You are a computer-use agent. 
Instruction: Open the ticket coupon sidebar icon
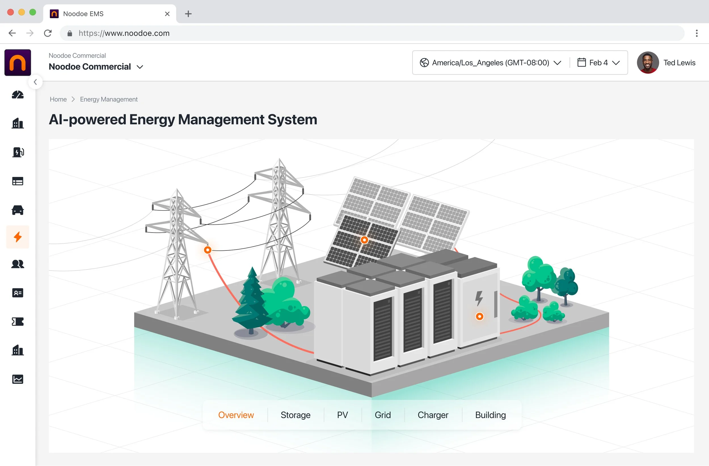click(x=18, y=322)
